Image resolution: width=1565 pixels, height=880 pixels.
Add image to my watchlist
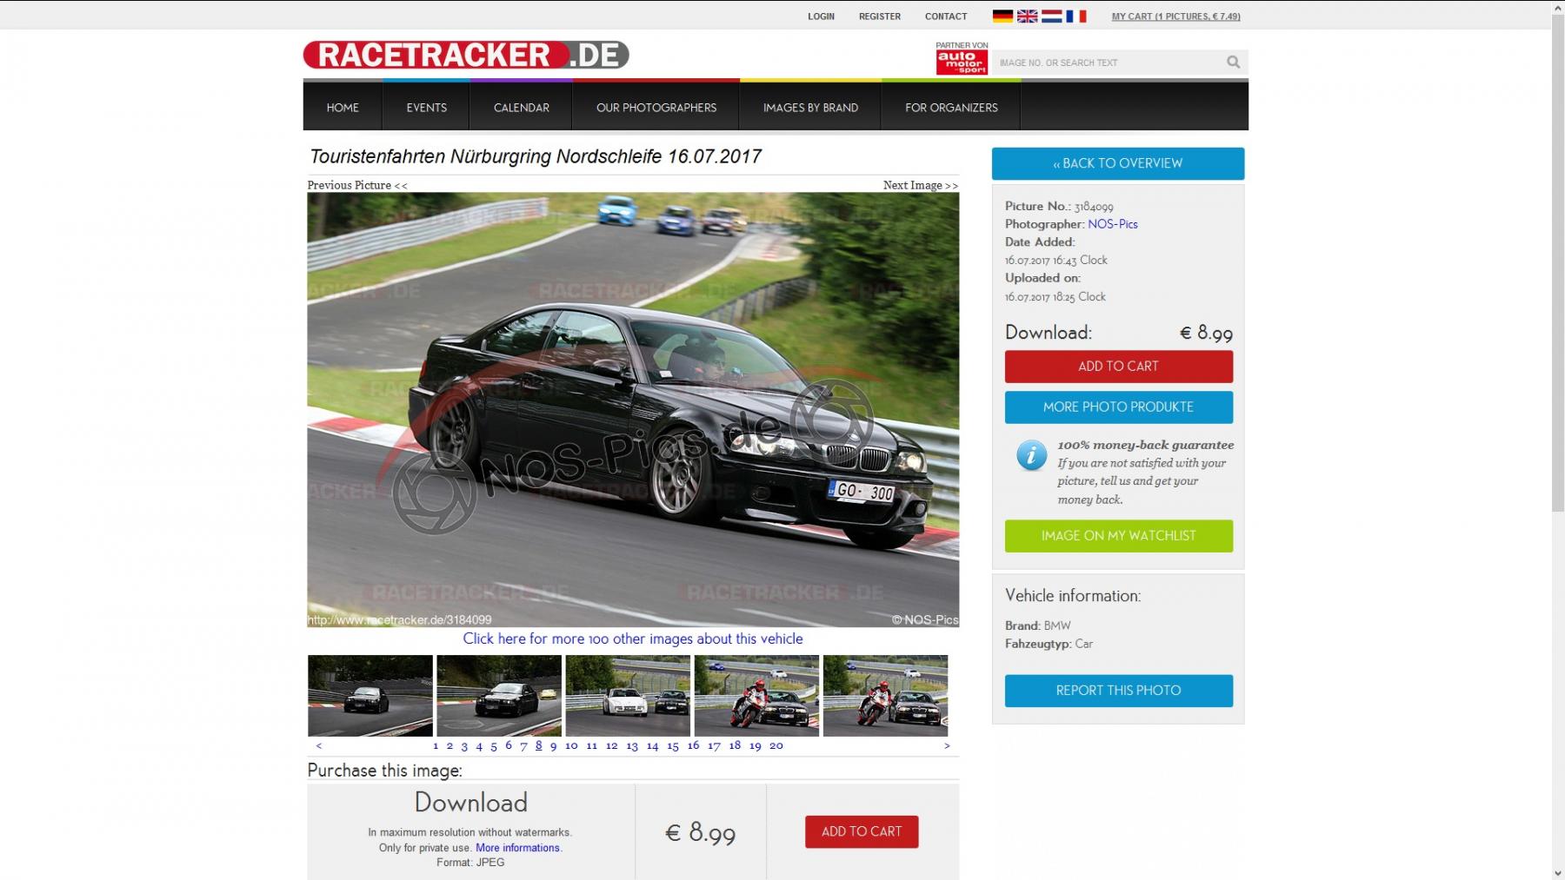coord(1118,536)
